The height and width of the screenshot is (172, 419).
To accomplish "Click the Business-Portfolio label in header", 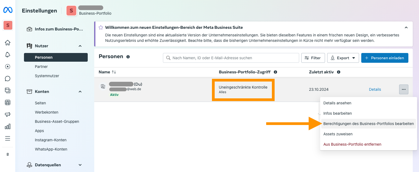I will (95, 13).
